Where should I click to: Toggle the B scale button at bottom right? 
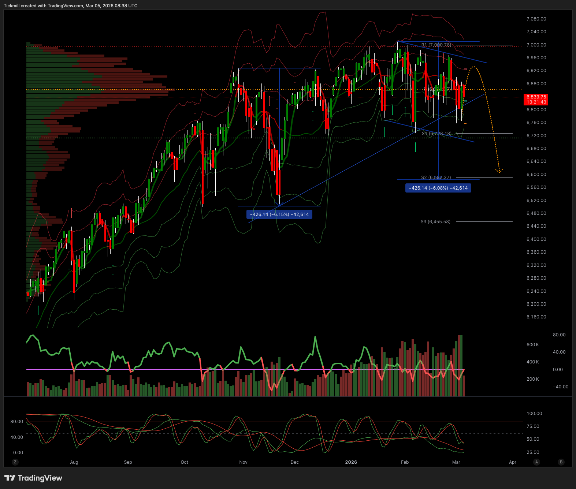[561, 462]
